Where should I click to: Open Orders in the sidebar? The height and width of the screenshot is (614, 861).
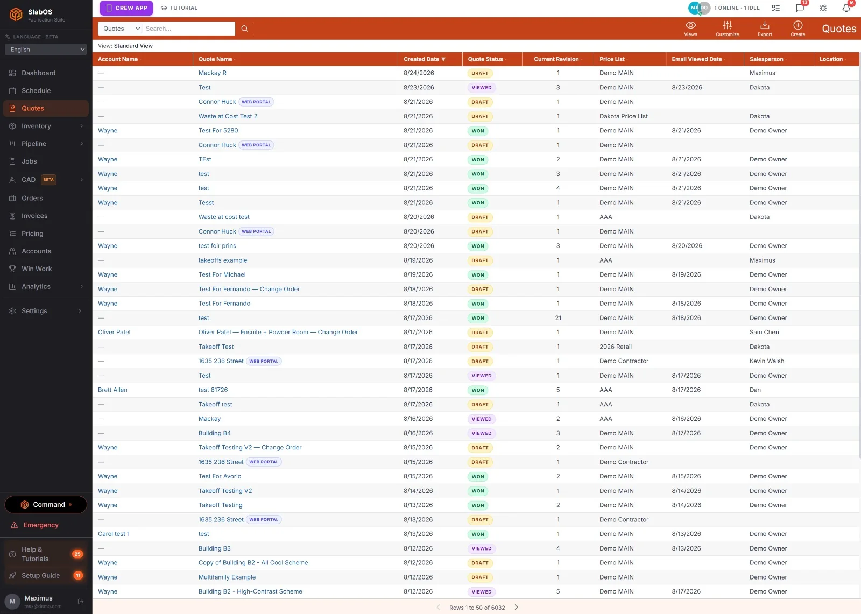(46, 198)
